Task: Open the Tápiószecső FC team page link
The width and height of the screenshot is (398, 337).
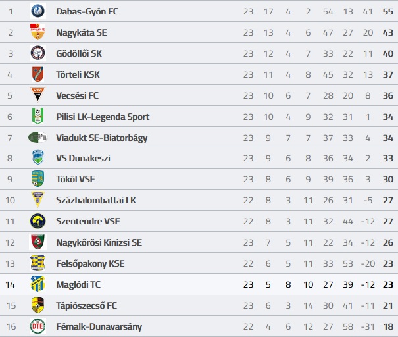Action: 87,306
